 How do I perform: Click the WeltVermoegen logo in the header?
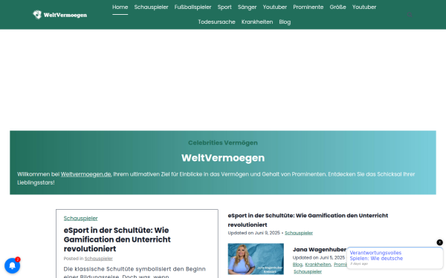(59, 15)
